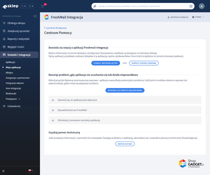Select Allegro in the sidebar submenu
Screen dimensions: 210x175
10,73
